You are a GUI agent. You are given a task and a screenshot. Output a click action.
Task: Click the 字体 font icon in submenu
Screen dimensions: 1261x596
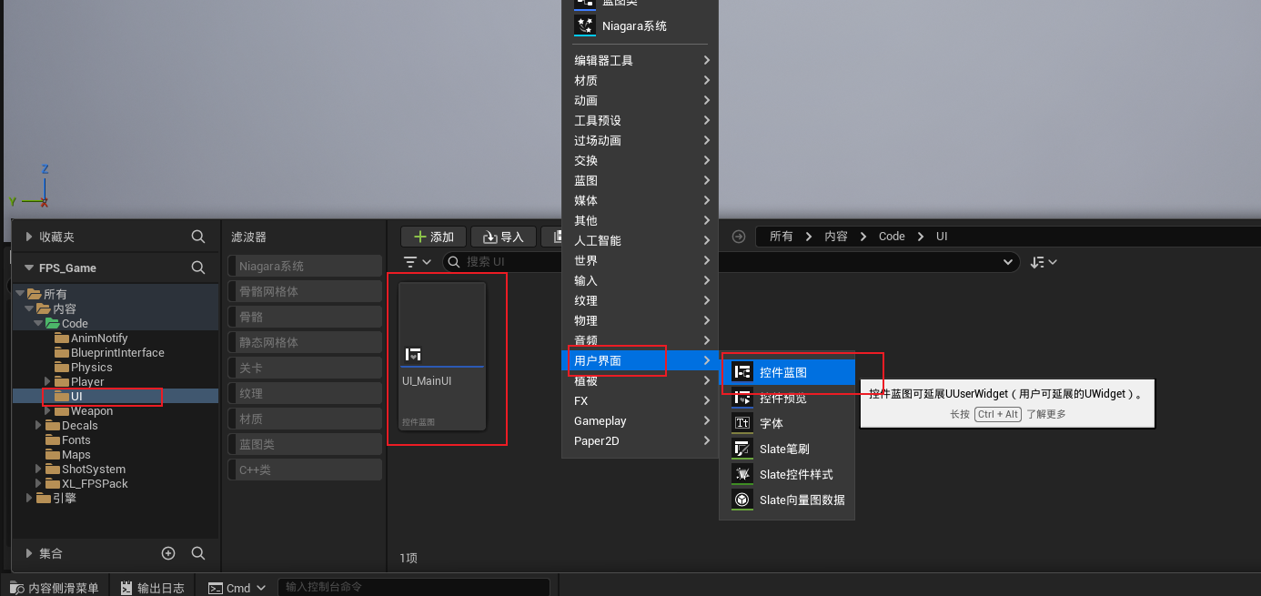743,423
